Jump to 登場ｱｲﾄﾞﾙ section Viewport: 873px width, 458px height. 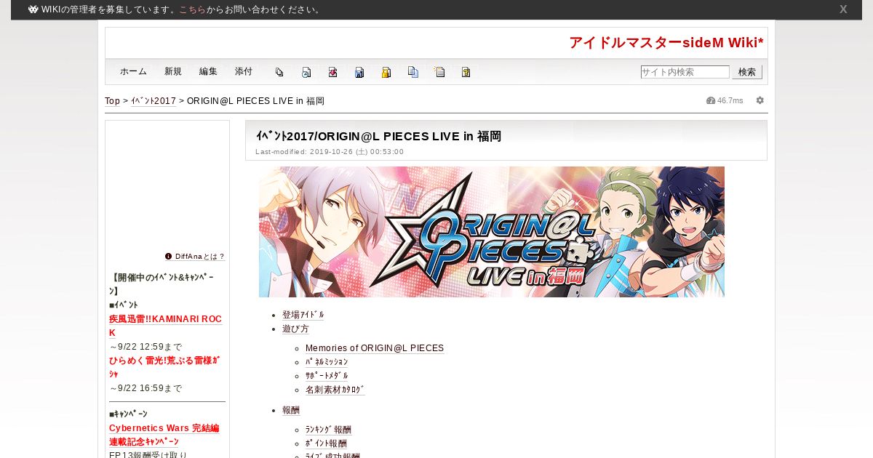[x=303, y=315]
